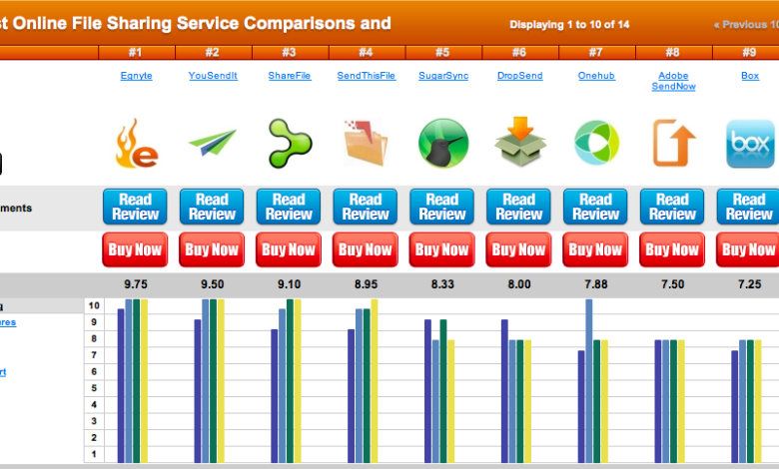Click the SugarSync hummingbird logo
This screenshot has width=779, height=469.
[x=442, y=143]
